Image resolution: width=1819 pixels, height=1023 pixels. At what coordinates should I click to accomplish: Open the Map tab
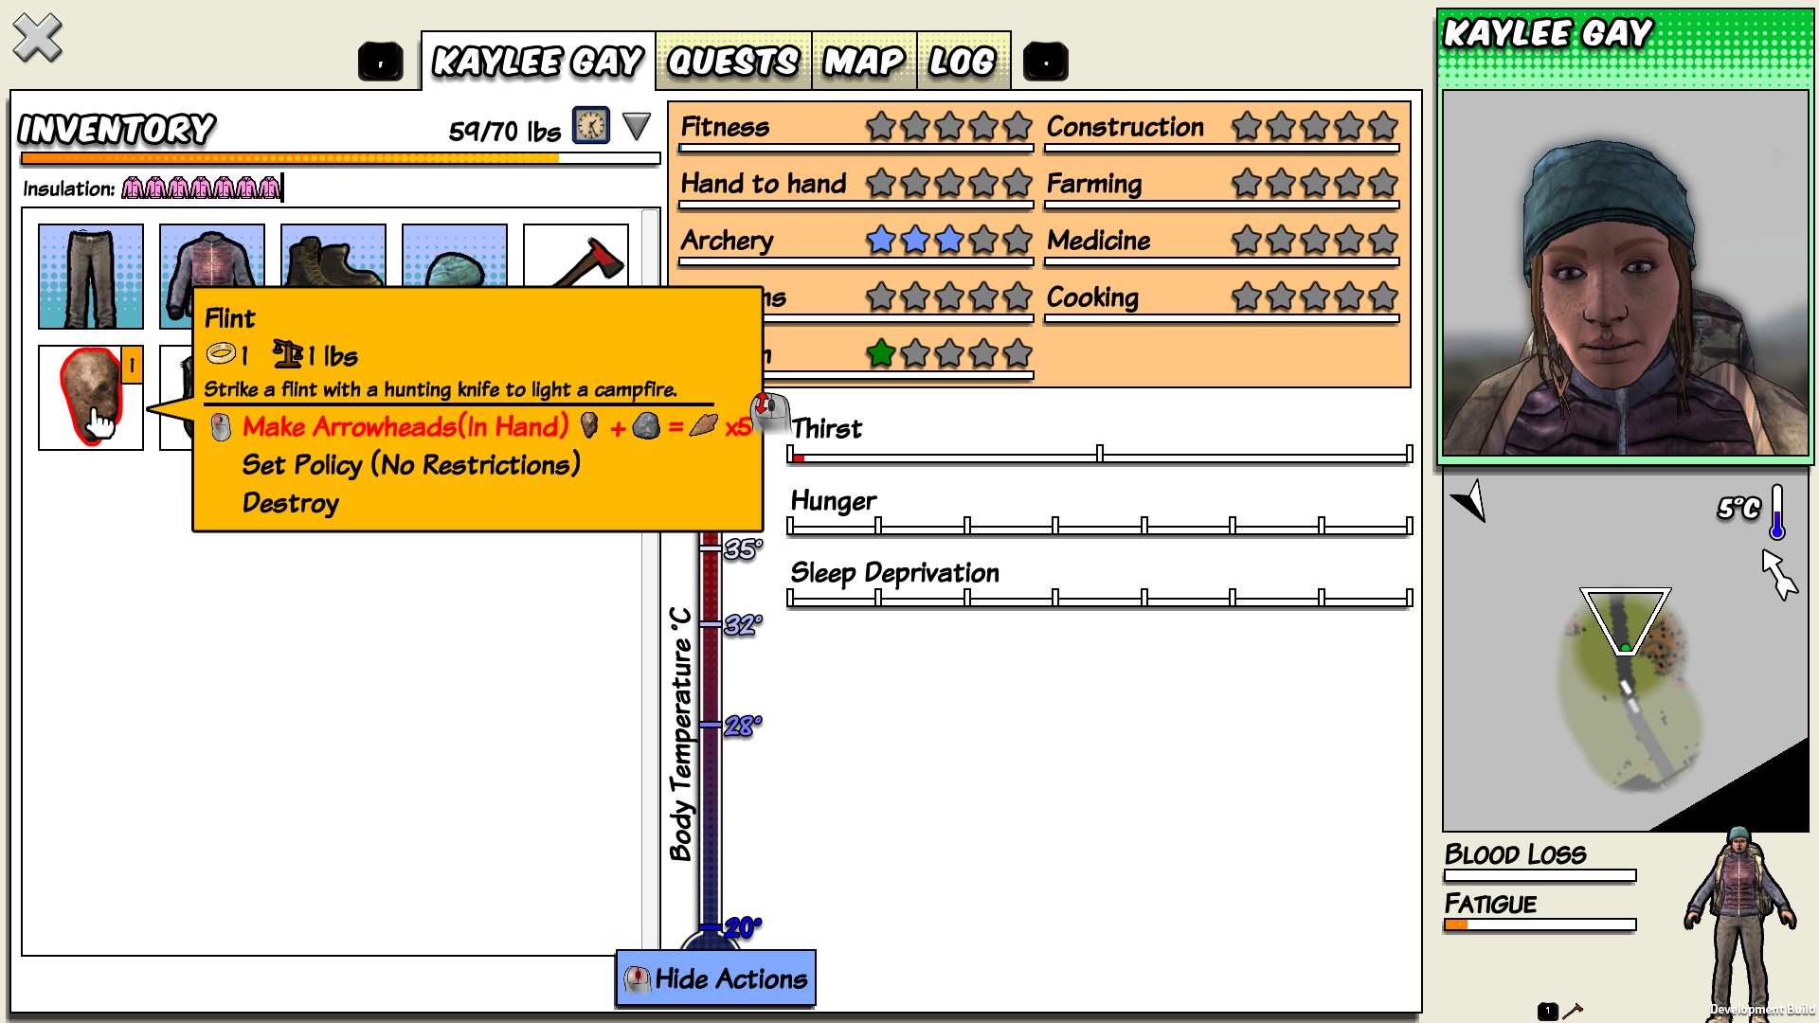click(864, 63)
